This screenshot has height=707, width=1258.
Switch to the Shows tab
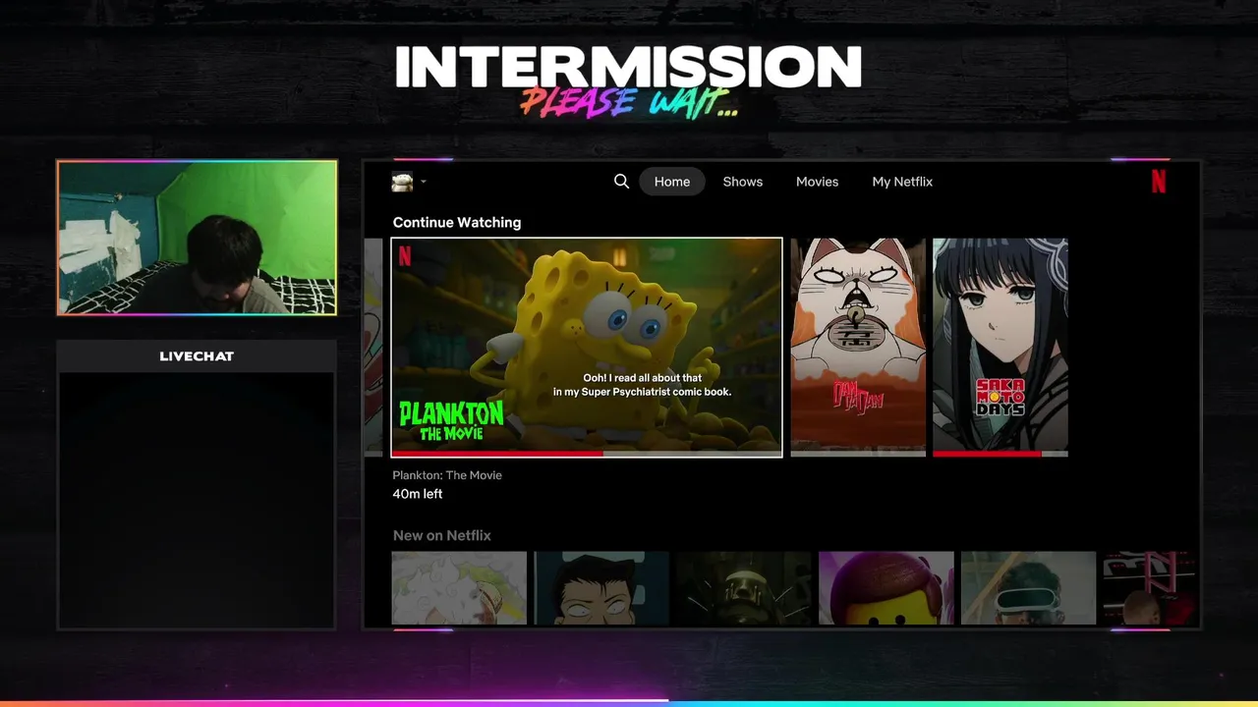click(x=743, y=182)
